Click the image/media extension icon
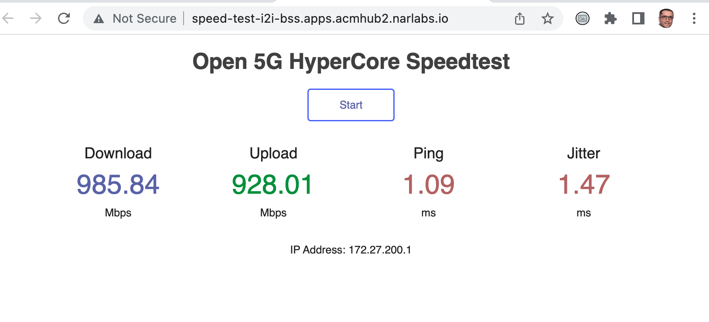709x322 pixels. pyautogui.click(x=583, y=18)
